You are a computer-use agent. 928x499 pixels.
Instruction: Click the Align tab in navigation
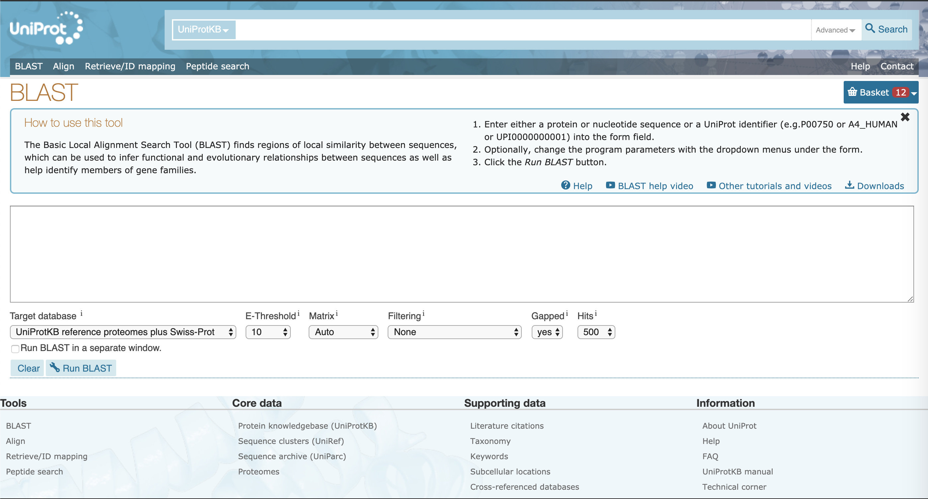[64, 66]
